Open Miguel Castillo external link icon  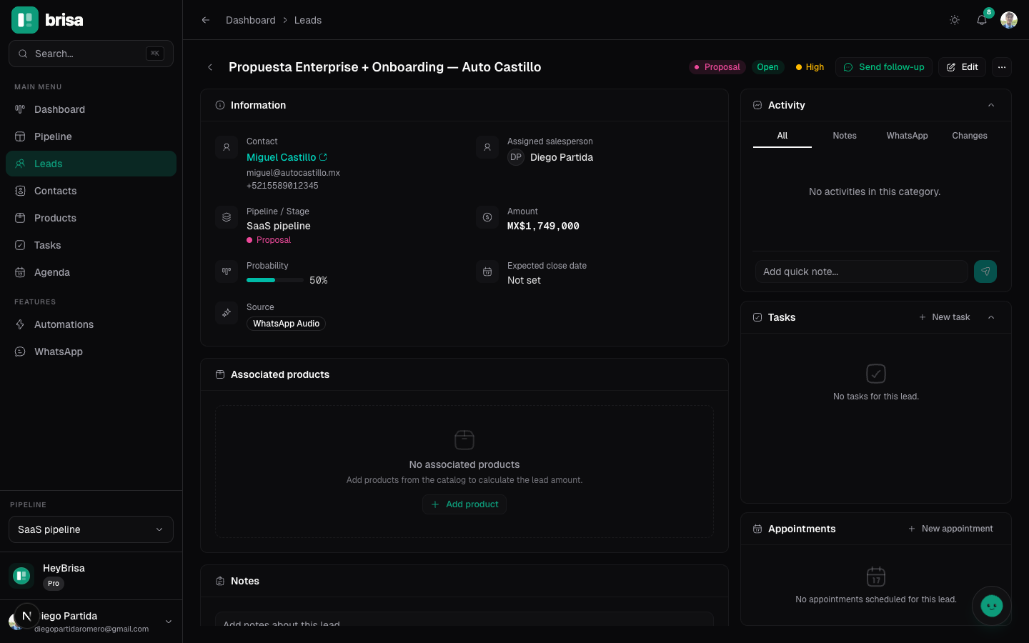(324, 157)
